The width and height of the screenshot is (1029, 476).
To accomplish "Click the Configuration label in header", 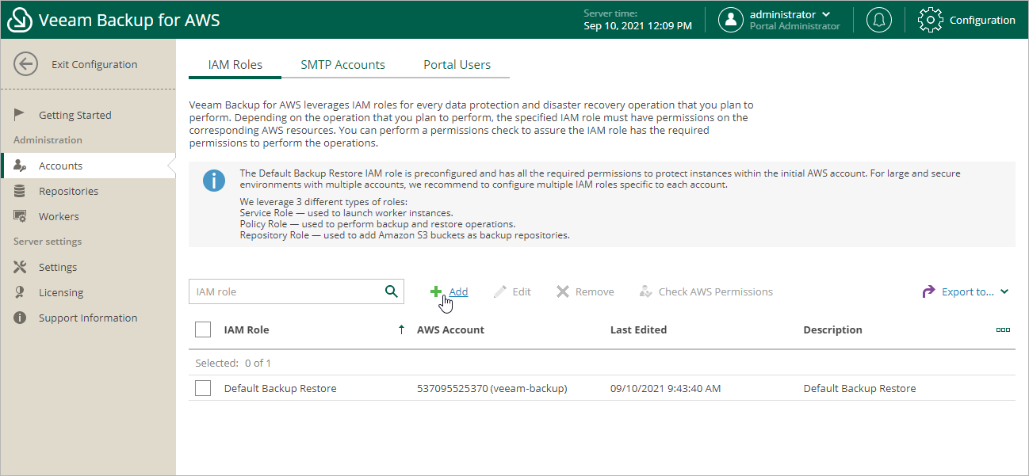I will (x=982, y=21).
